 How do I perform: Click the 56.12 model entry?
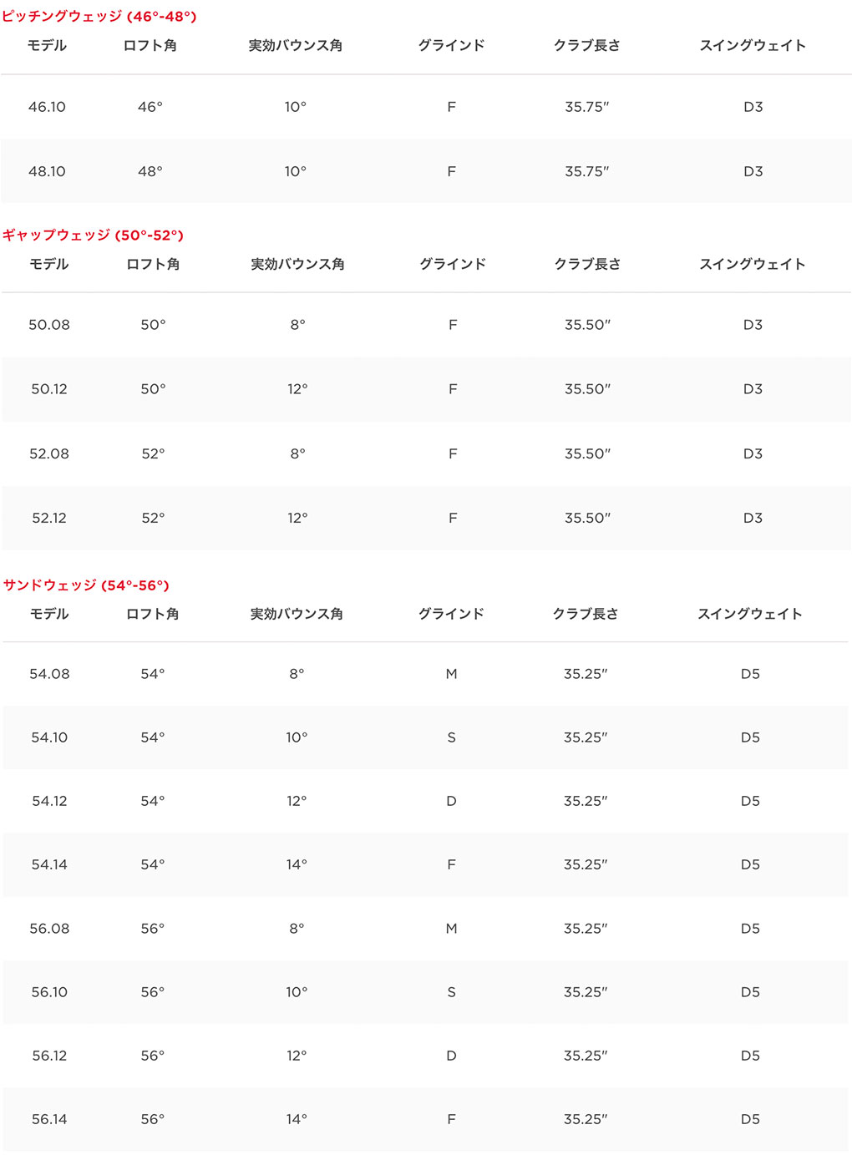[x=49, y=1056]
